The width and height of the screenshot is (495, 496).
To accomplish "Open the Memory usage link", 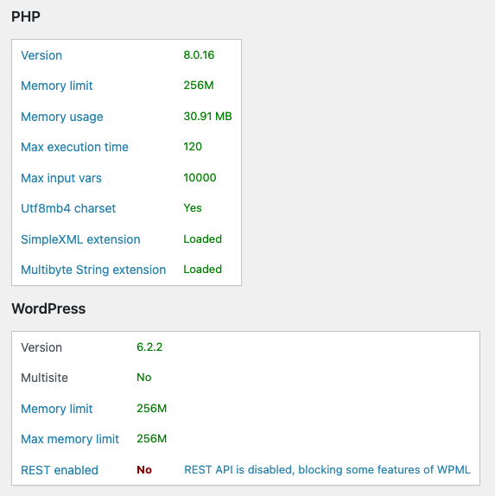I will (x=62, y=117).
